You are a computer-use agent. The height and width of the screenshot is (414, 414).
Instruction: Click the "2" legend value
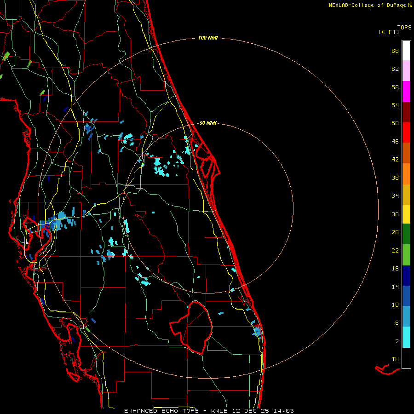coord(397,341)
